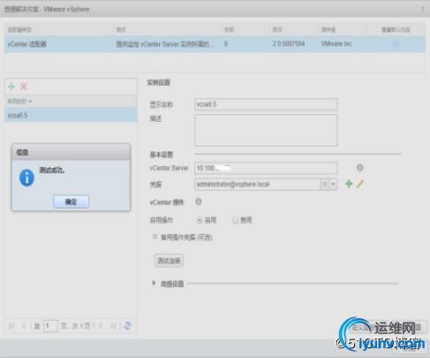Confirm the test-successful info dialog
430x358 pixels.
tap(71, 202)
